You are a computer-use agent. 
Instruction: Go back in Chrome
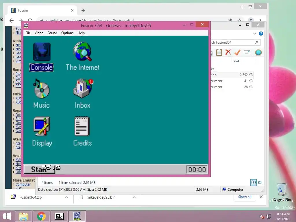pyautogui.click(x=12, y=21)
